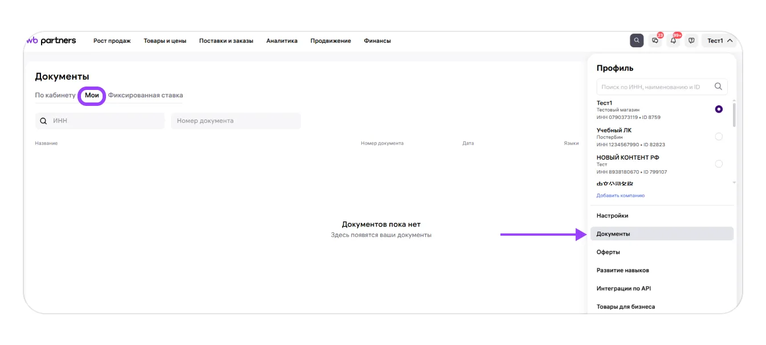The width and height of the screenshot is (766, 345).
Task: Select the Тест1 company radio button
Action: point(719,109)
